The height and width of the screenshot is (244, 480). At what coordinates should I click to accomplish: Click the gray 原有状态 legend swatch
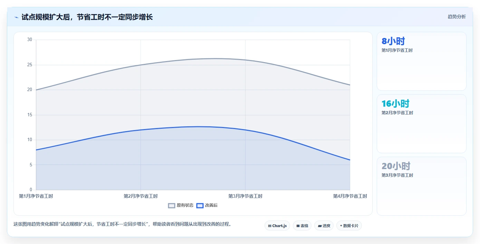172,205
